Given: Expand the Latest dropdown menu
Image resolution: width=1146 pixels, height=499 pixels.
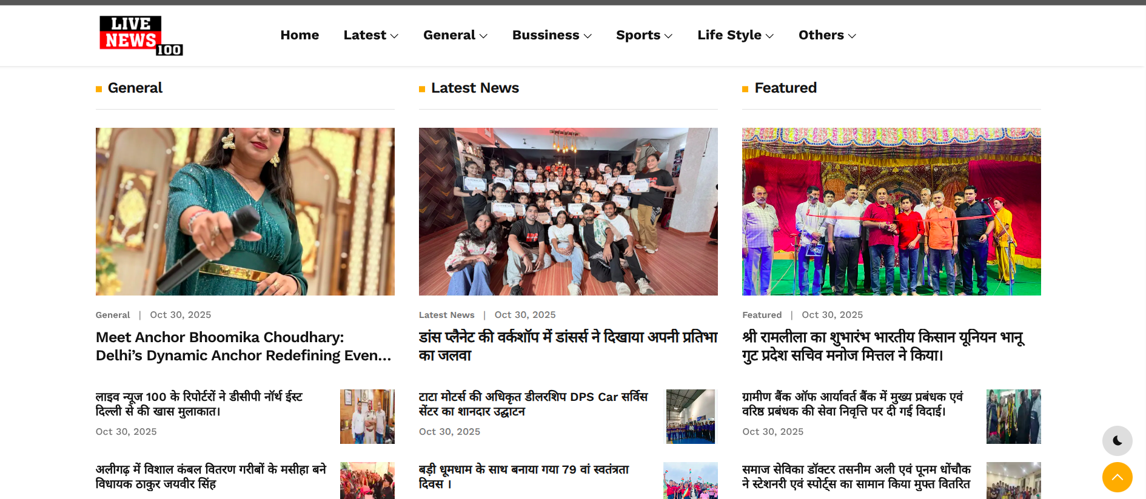Looking at the screenshot, I should (370, 35).
